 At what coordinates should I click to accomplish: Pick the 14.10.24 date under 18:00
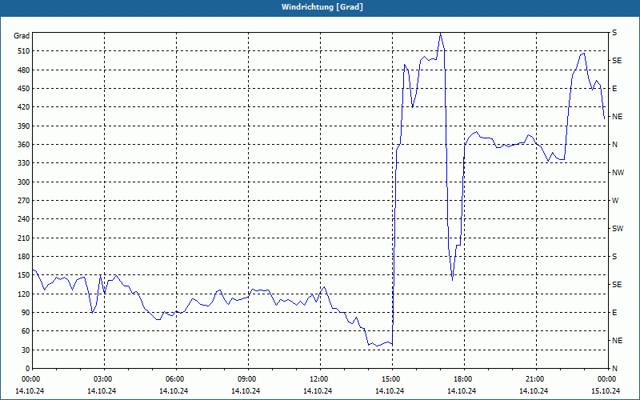click(x=462, y=391)
